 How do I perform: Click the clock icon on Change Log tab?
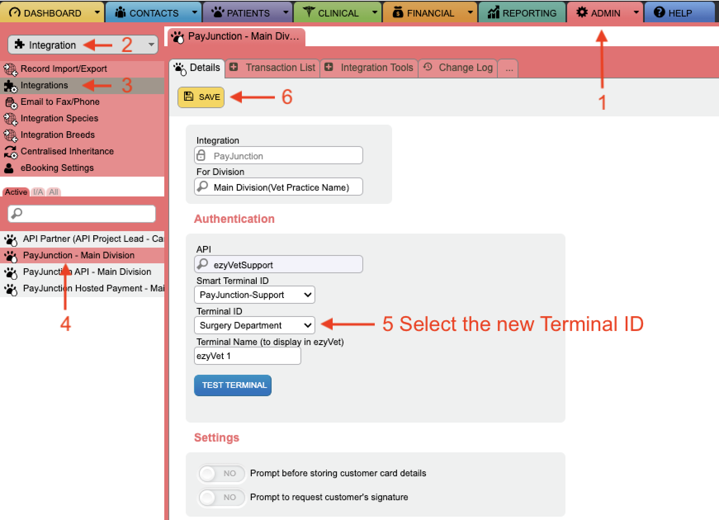click(x=428, y=67)
